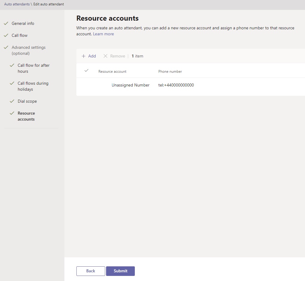The height and width of the screenshot is (281, 305).
Task: Click the plus icon next to Add
Action: (84, 56)
